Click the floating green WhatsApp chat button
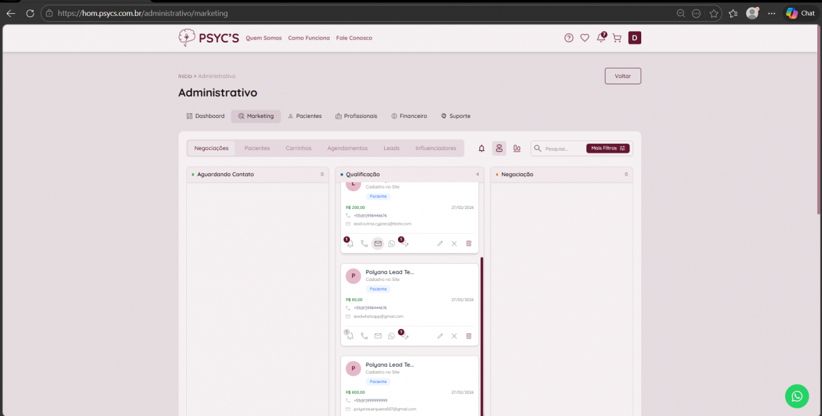The height and width of the screenshot is (416, 822). point(797,396)
